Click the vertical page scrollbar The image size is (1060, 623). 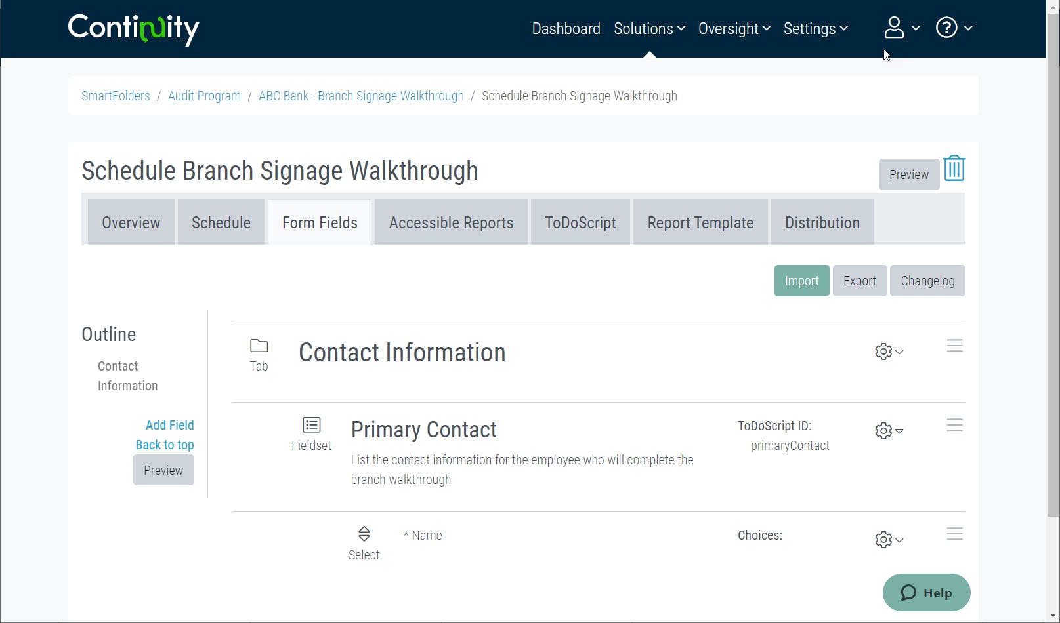(x=1053, y=262)
